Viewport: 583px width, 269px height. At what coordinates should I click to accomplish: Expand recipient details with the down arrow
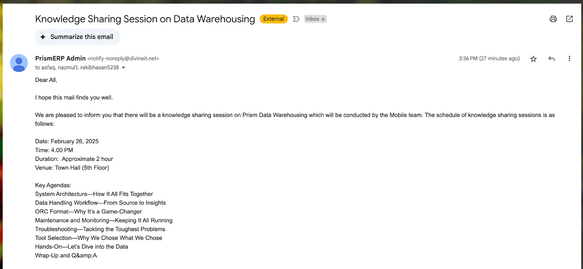point(124,68)
